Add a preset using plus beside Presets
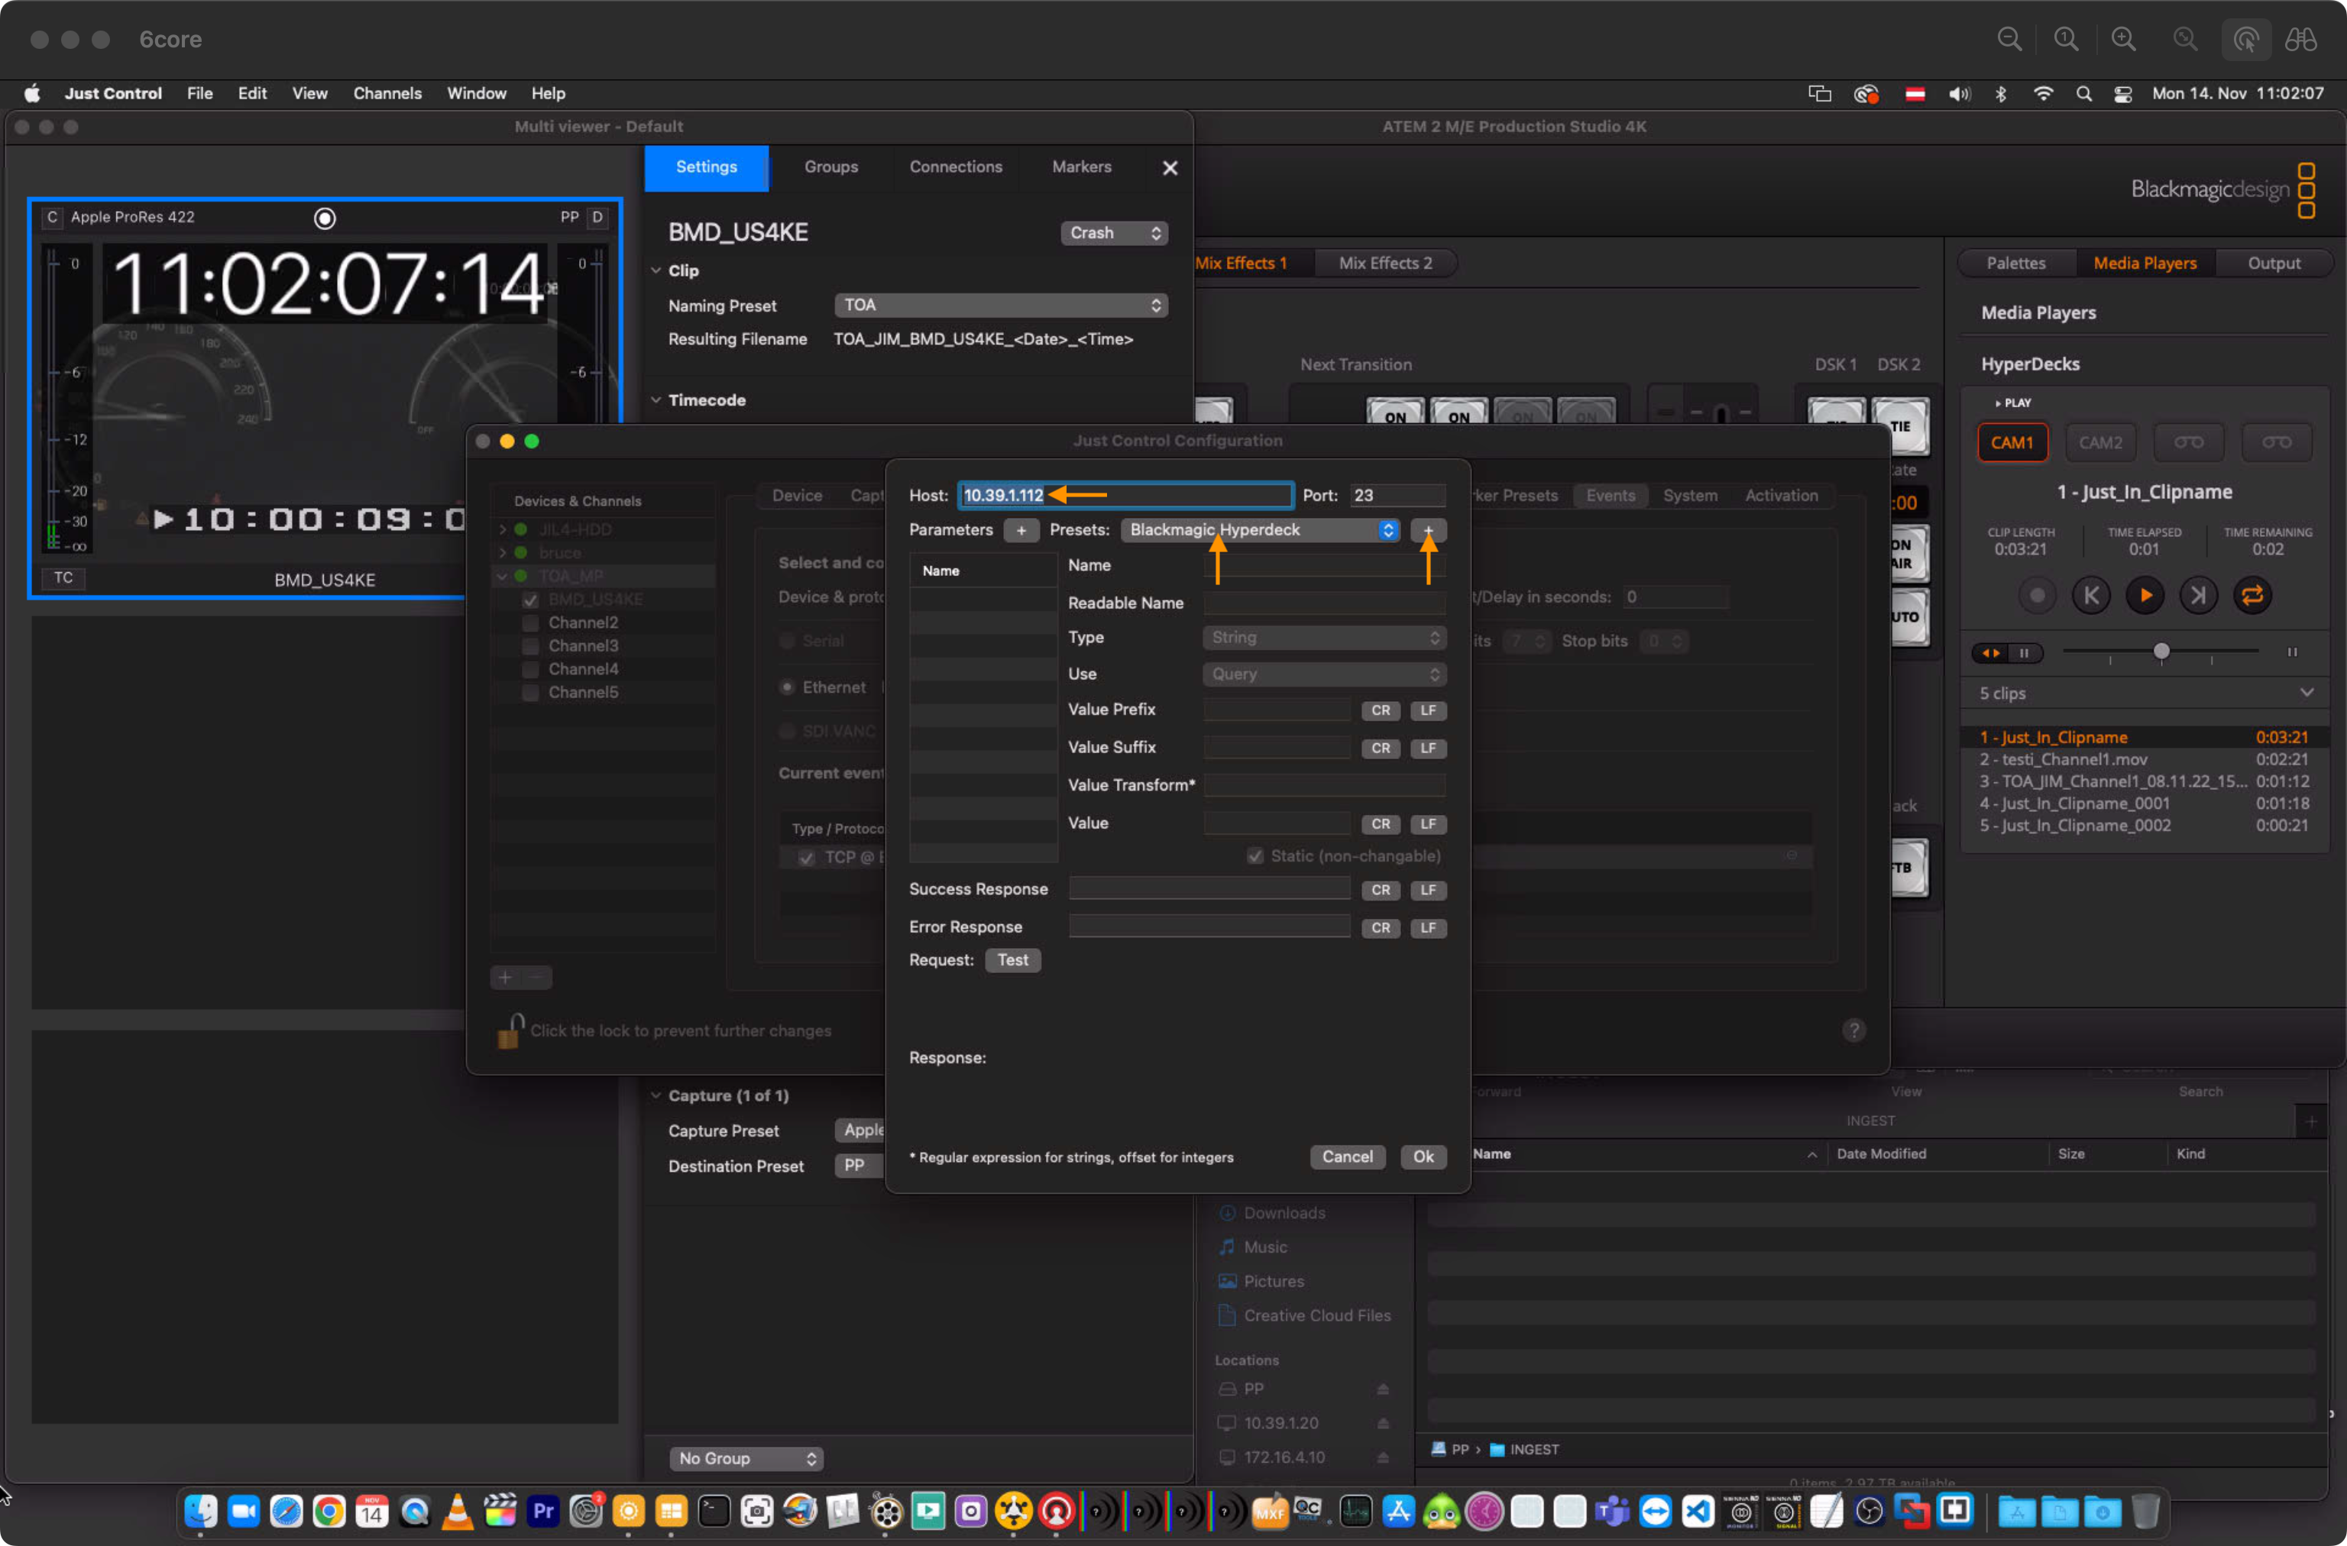 (x=1428, y=530)
